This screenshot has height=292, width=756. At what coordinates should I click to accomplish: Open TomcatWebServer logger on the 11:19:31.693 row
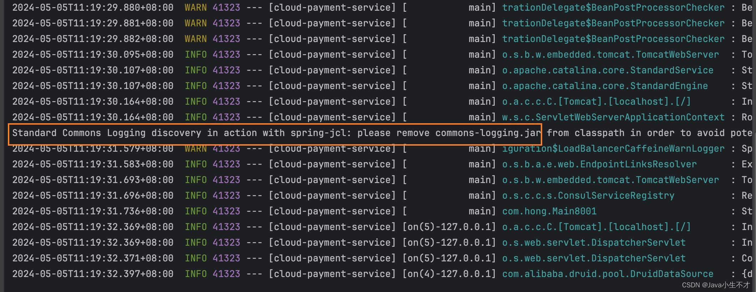click(x=610, y=180)
